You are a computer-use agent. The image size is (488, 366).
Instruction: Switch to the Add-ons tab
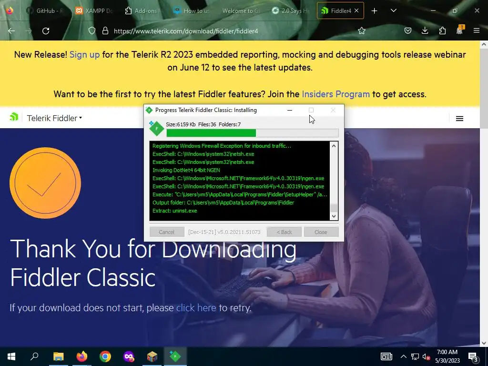[142, 10]
